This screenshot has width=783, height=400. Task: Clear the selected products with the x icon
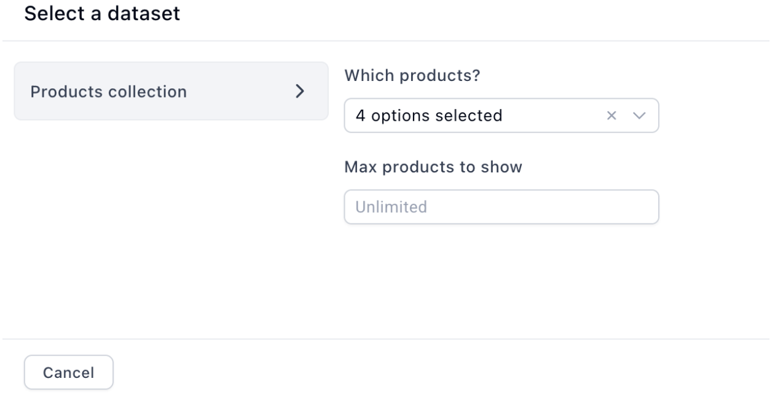[x=612, y=115]
